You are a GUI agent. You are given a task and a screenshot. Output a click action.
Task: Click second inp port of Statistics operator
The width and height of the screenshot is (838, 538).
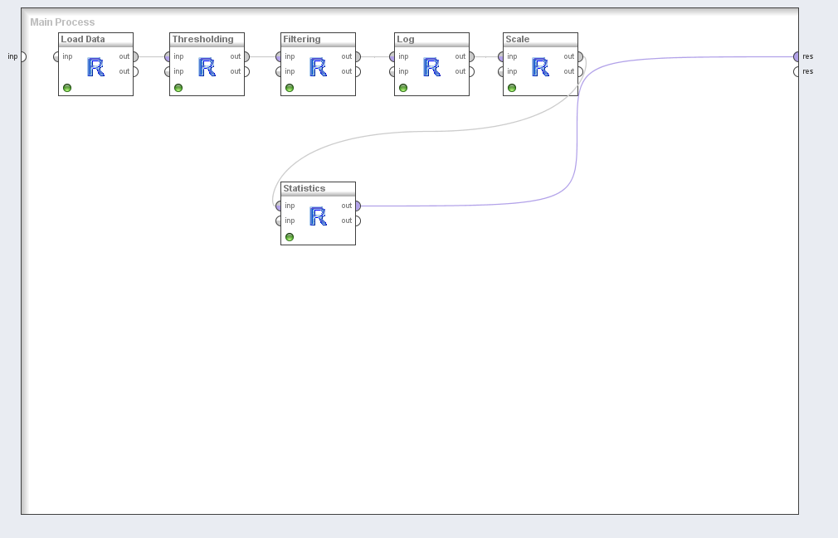tap(280, 221)
